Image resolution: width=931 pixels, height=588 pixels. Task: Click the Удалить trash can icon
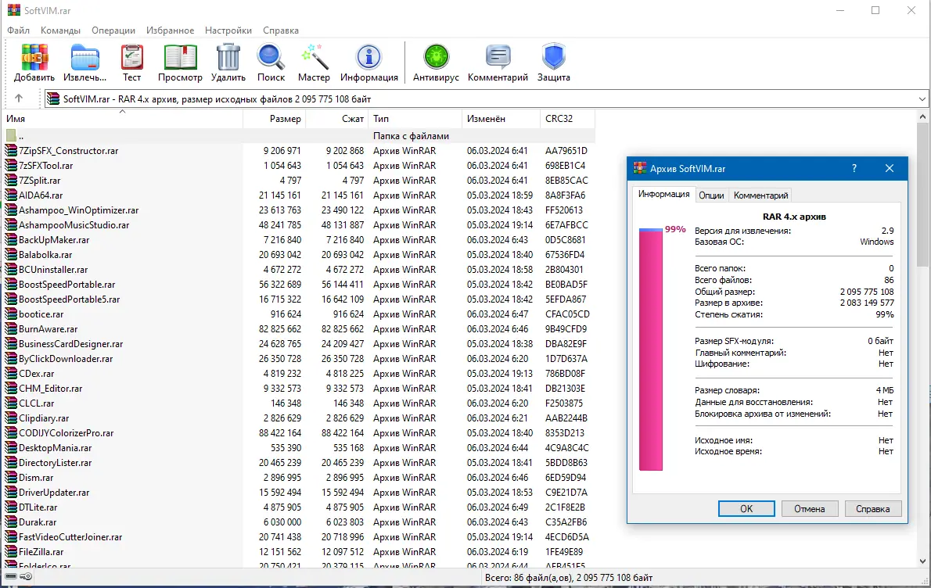pos(228,58)
